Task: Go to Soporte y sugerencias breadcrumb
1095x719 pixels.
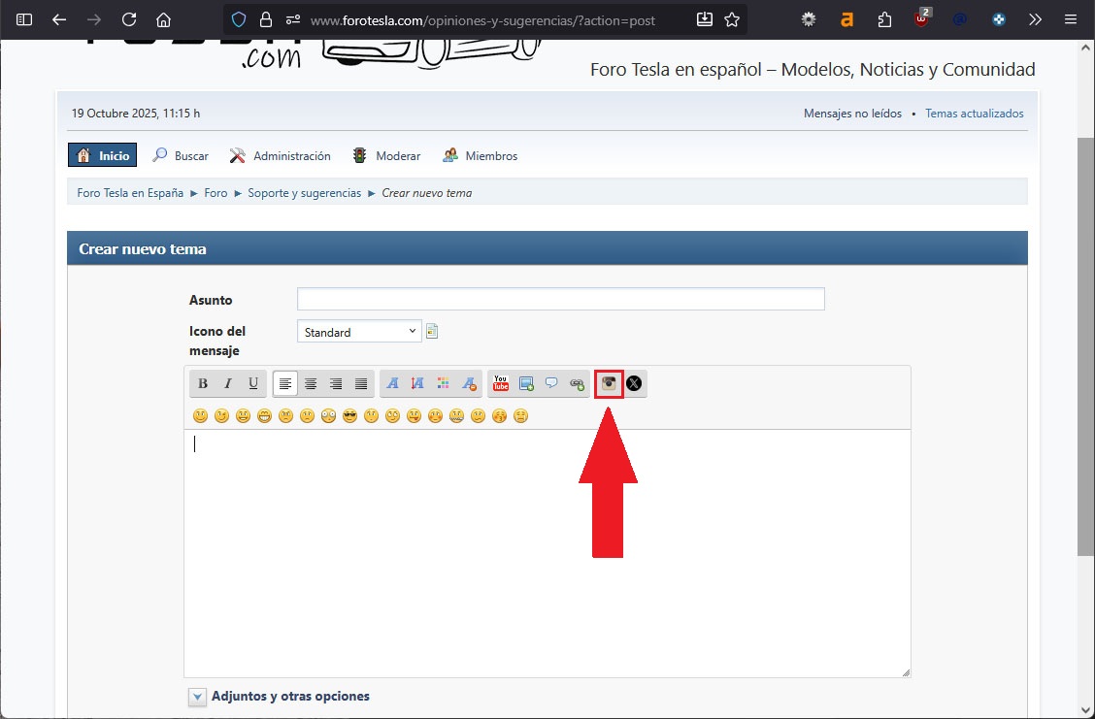Action: [x=304, y=193]
